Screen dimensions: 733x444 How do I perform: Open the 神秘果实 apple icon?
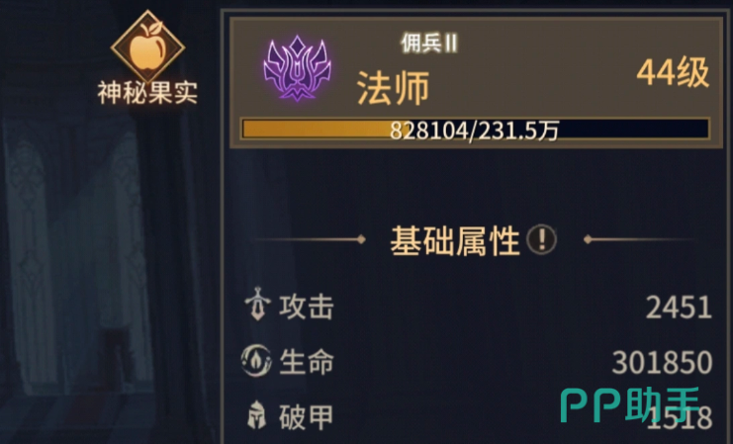pos(147,46)
